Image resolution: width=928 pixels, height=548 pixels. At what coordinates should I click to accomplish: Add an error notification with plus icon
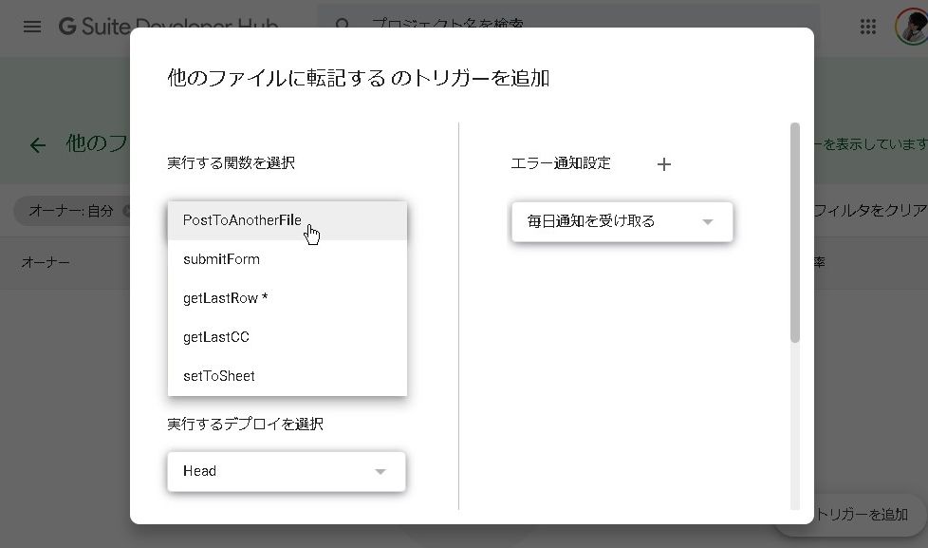[x=664, y=164]
